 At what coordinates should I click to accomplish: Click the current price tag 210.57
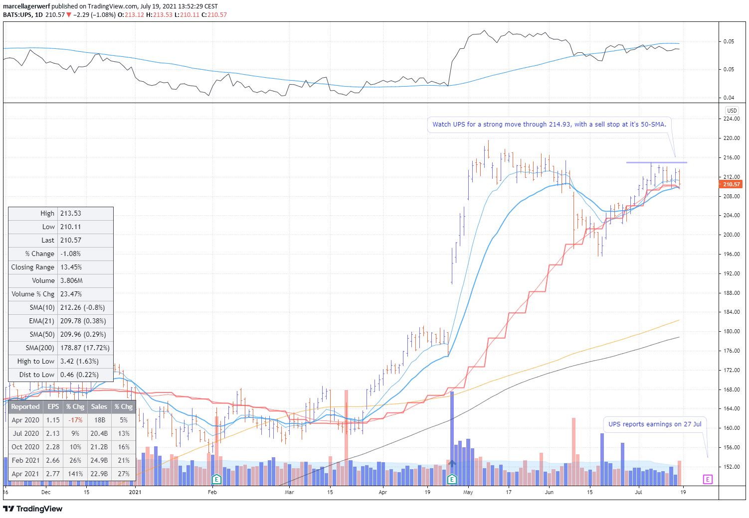pos(731,184)
